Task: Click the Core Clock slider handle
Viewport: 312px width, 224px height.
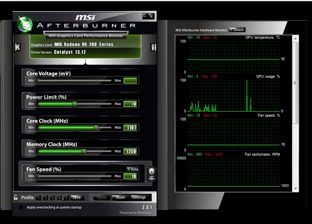Action: tap(96, 128)
